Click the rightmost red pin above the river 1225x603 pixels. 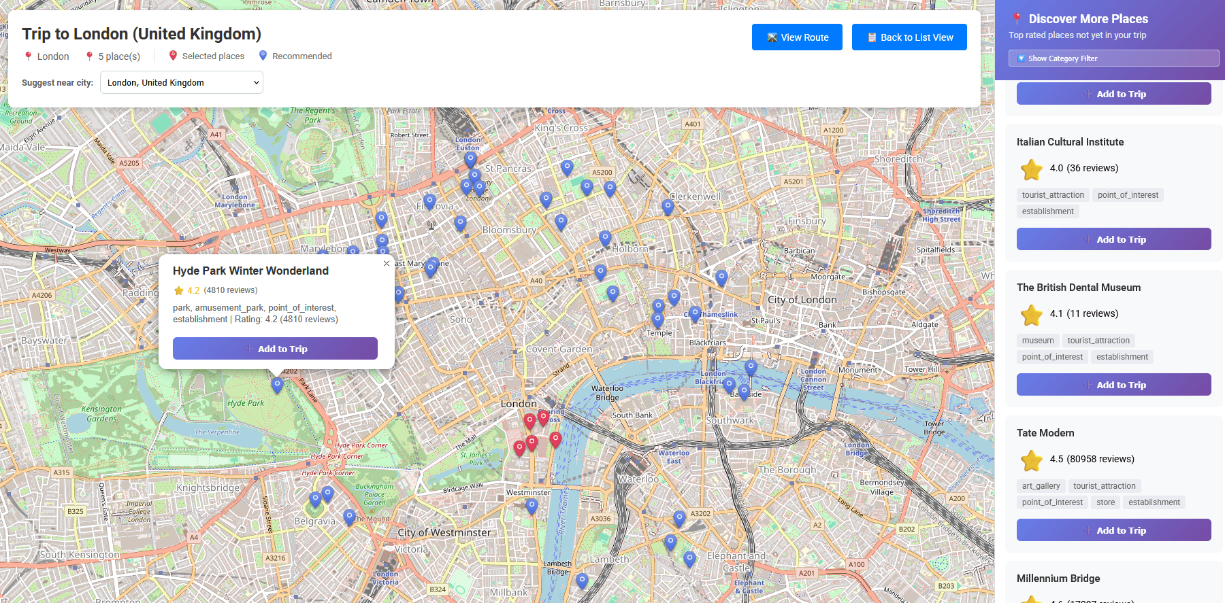click(x=555, y=440)
